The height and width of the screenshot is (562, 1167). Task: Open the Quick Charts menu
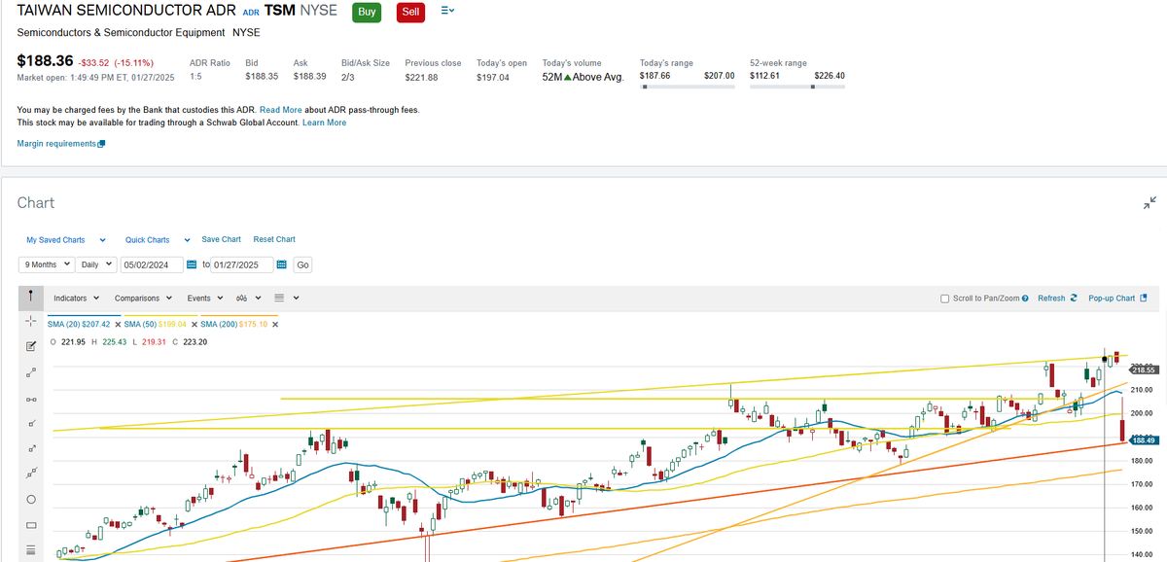click(148, 239)
